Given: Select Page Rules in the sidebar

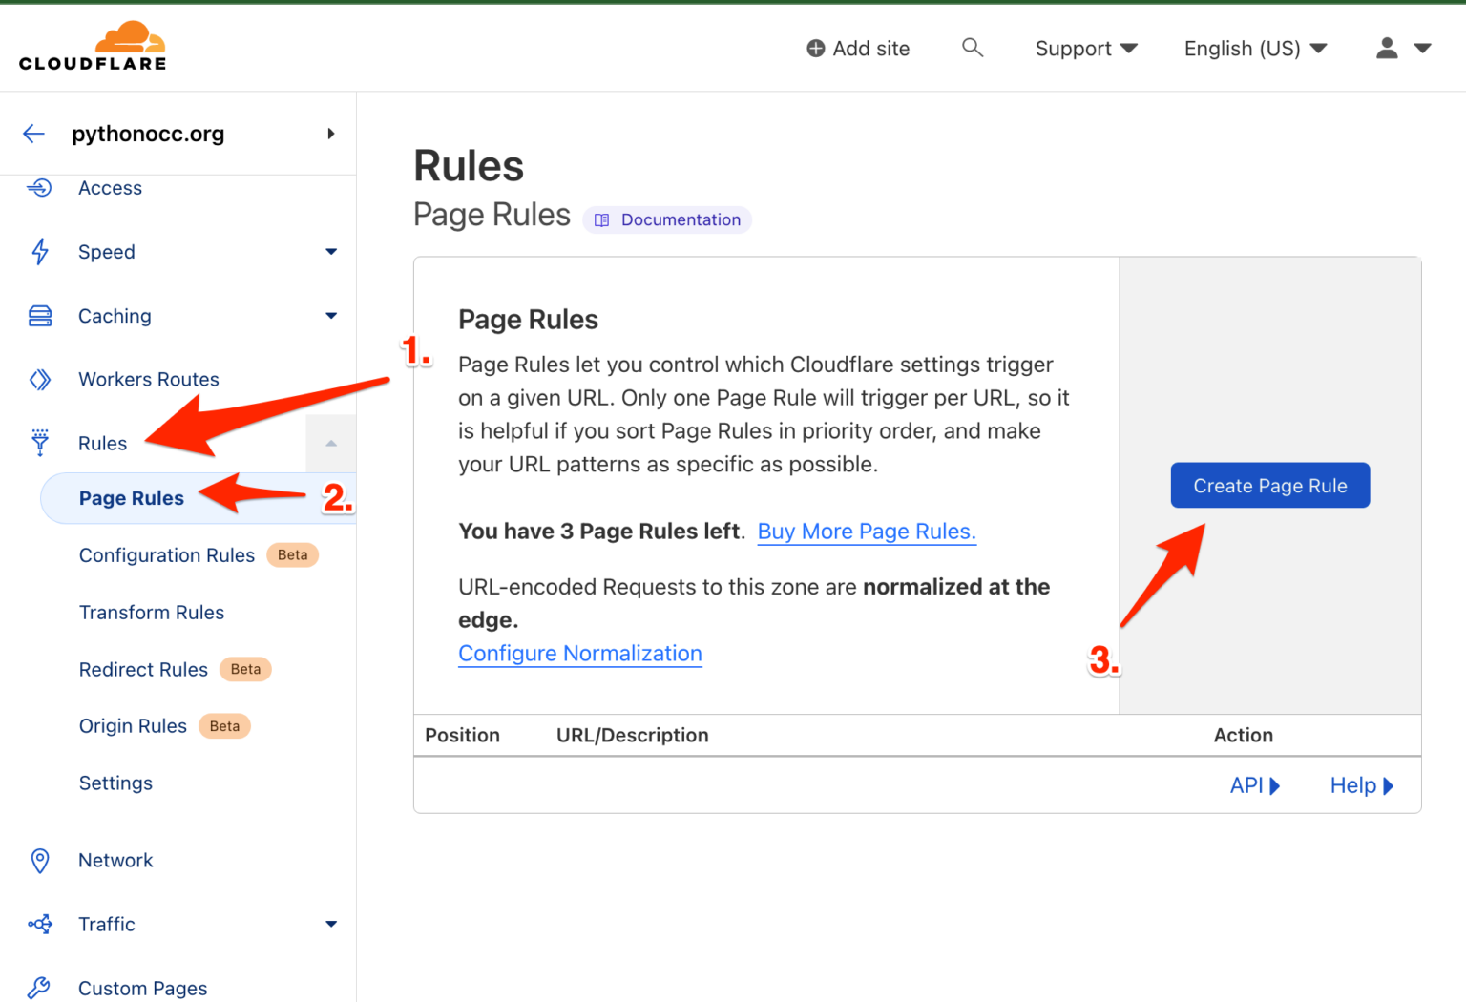Looking at the screenshot, I should (x=131, y=497).
